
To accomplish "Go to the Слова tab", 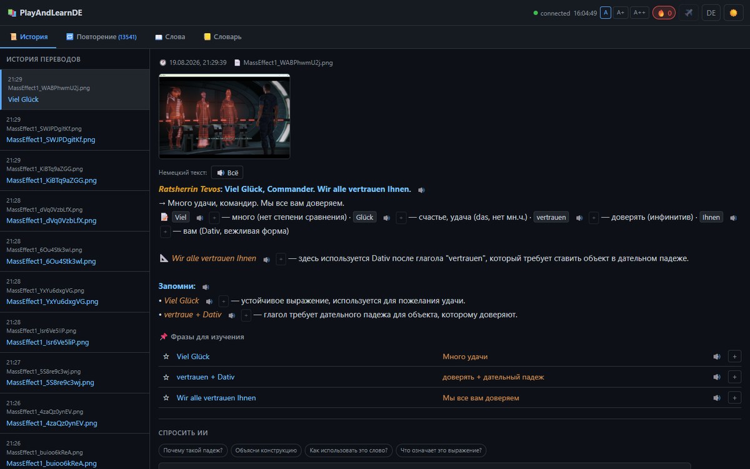I will pyautogui.click(x=170, y=37).
